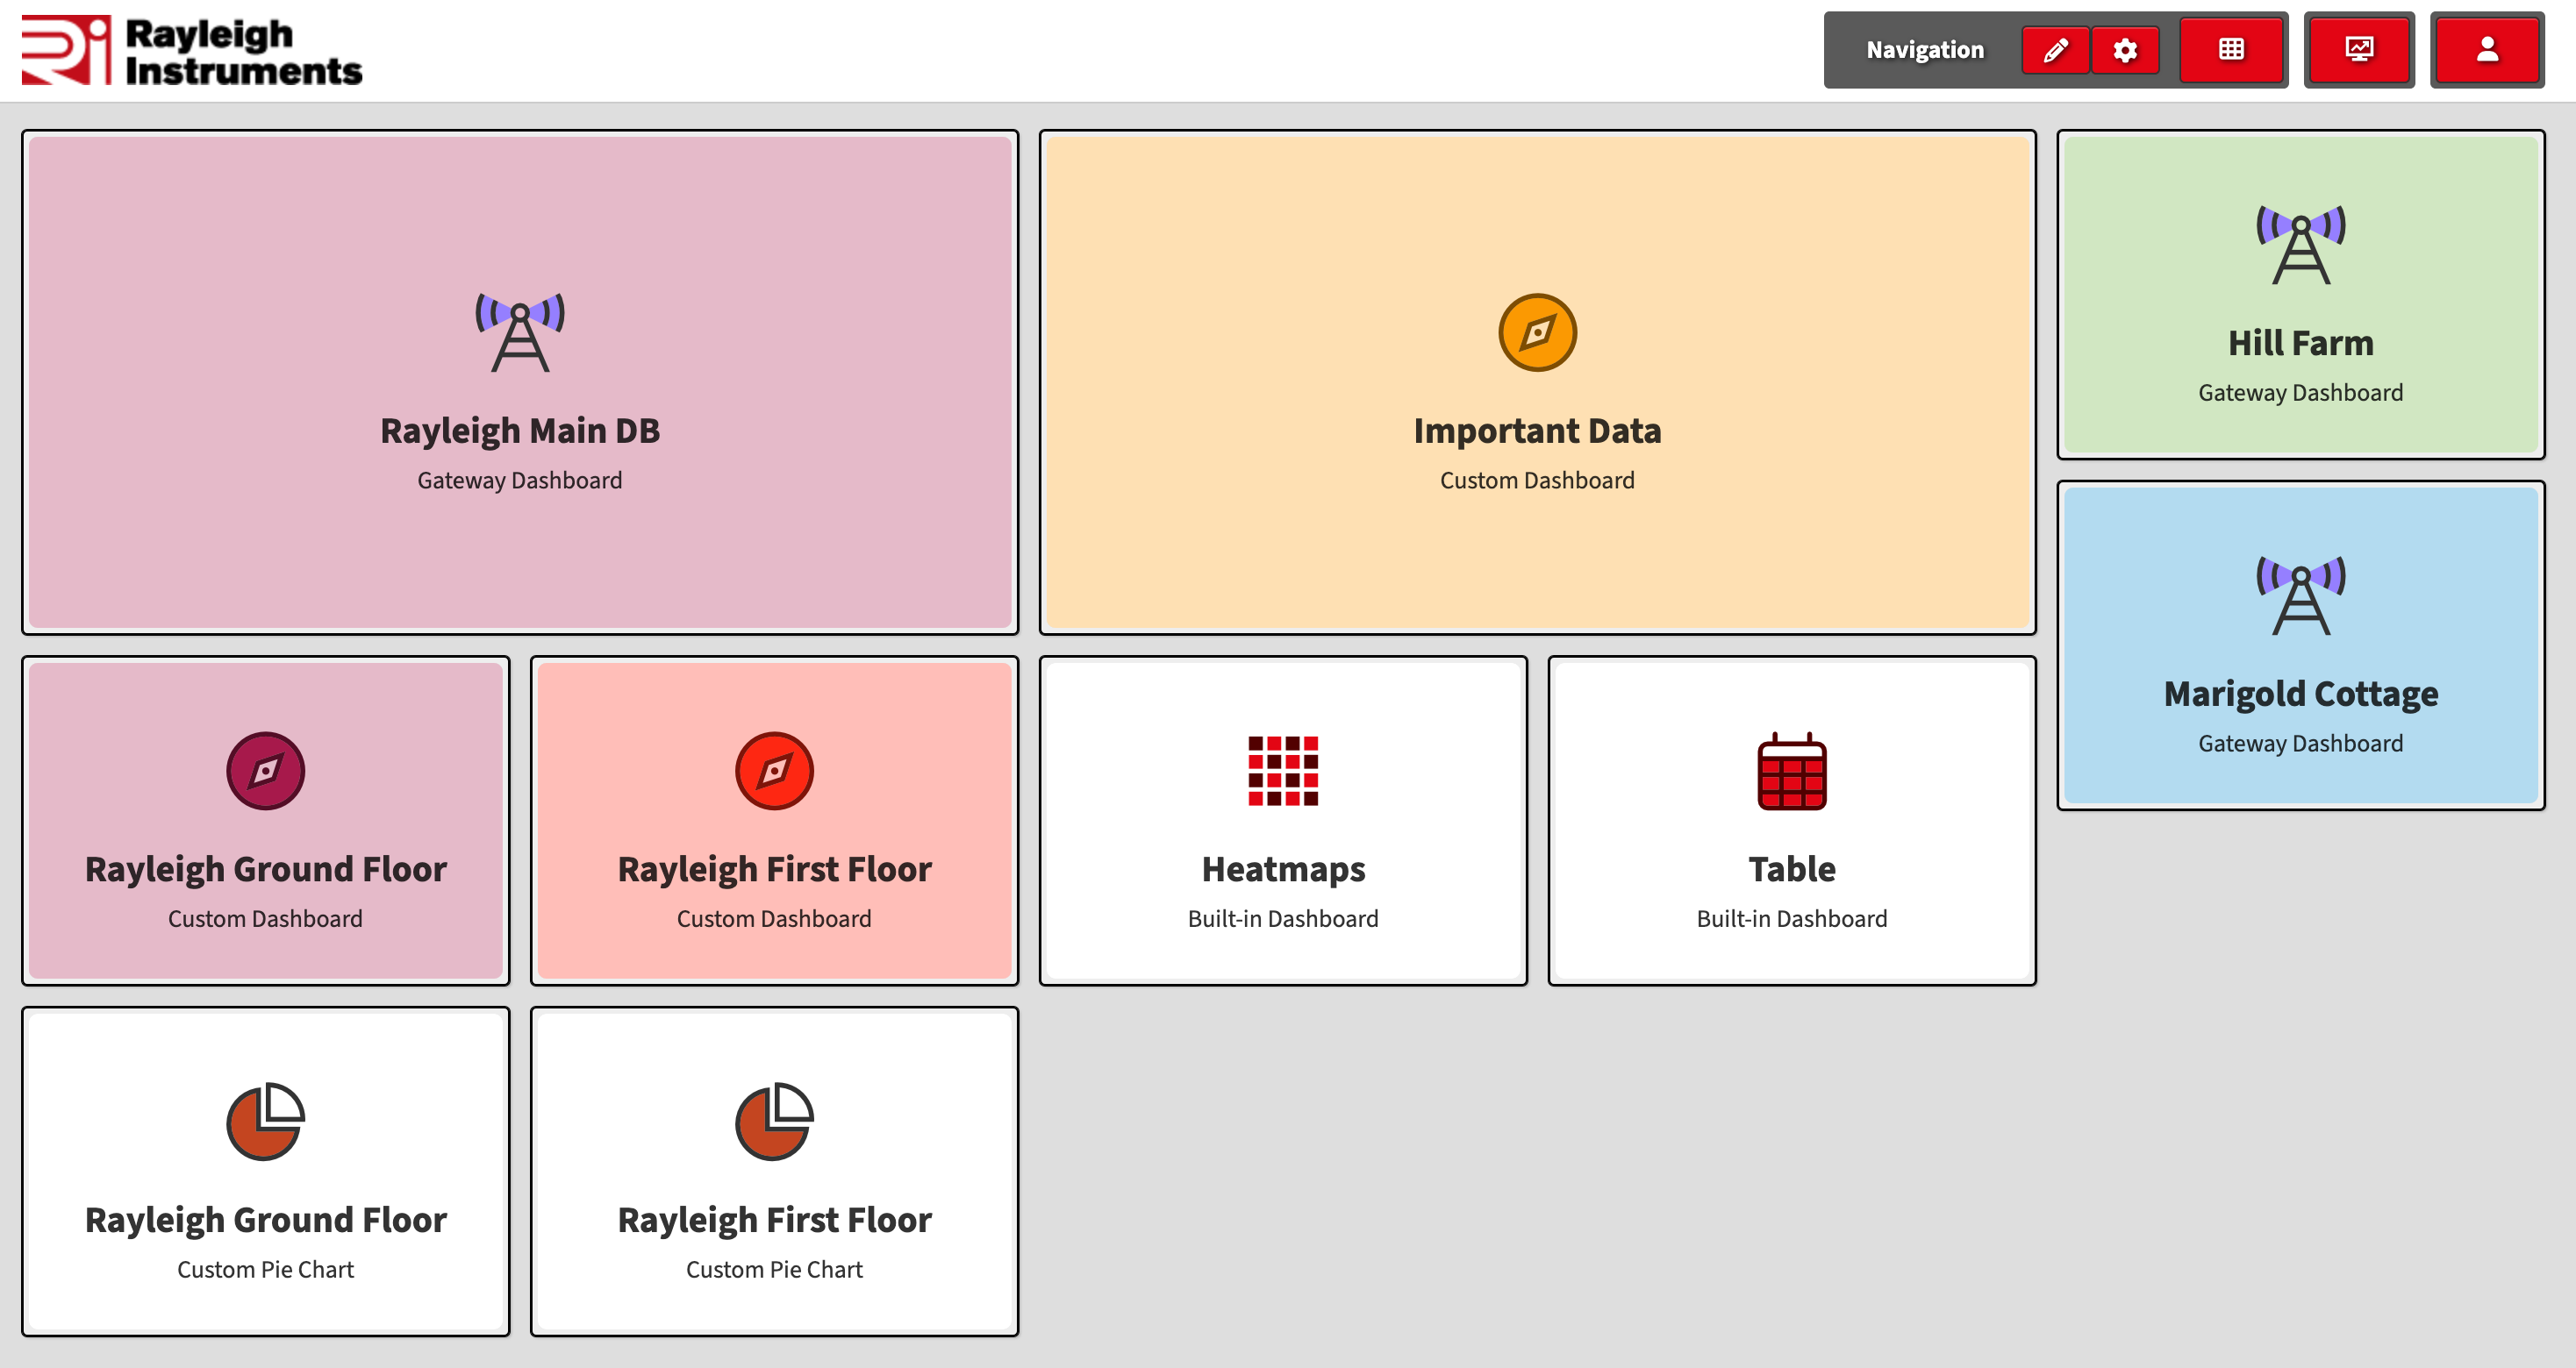Image resolution: width=2576 pixels, height=1368 pixels.
Task: Click the heatmap grid icon on Heatmaps tile
Action: click(x=1283, y=771)
